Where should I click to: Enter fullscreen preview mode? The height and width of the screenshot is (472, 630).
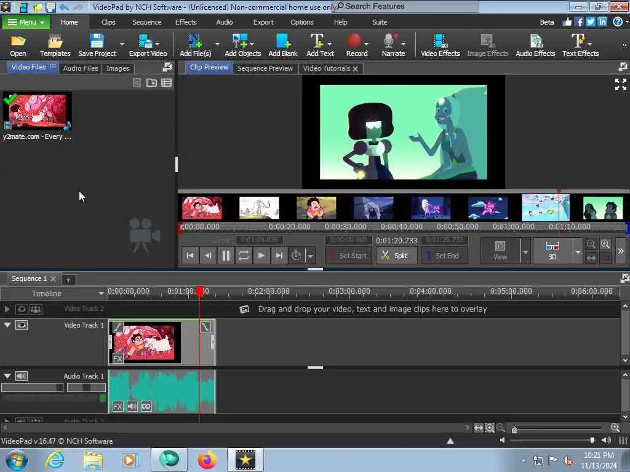pos(620,84)
